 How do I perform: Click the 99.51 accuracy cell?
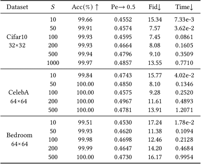point(85,122)
